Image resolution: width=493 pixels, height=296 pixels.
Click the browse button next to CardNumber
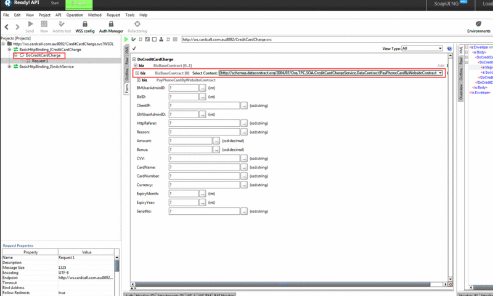[x=245, y=176]
